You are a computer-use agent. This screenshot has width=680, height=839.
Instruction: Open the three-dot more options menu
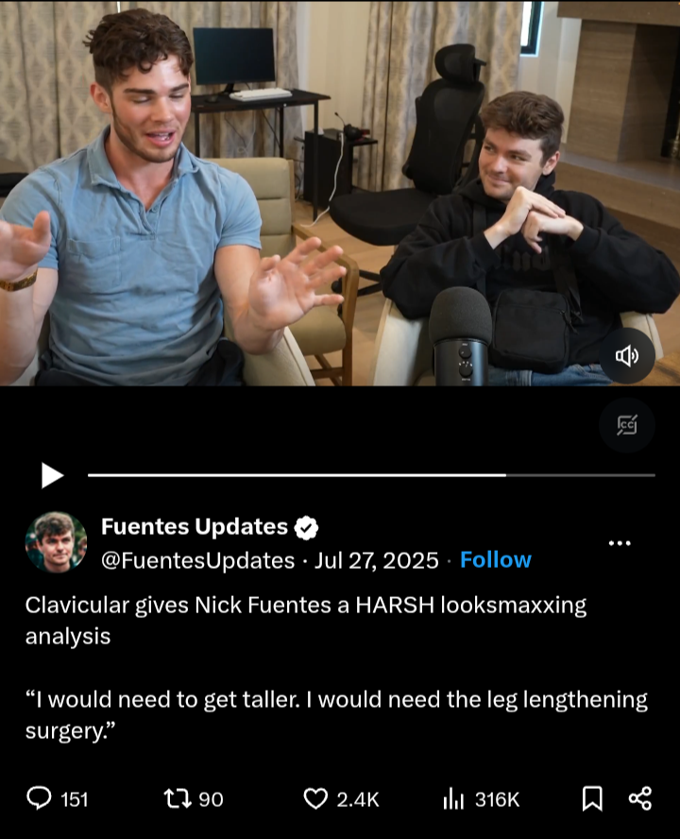pyautogui.click(x=620, y=543)
